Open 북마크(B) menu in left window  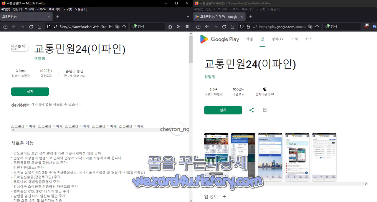(x=54, y=9)
